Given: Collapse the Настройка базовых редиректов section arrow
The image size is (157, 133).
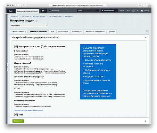Looking at the screenshot, I should coord(145,37).
